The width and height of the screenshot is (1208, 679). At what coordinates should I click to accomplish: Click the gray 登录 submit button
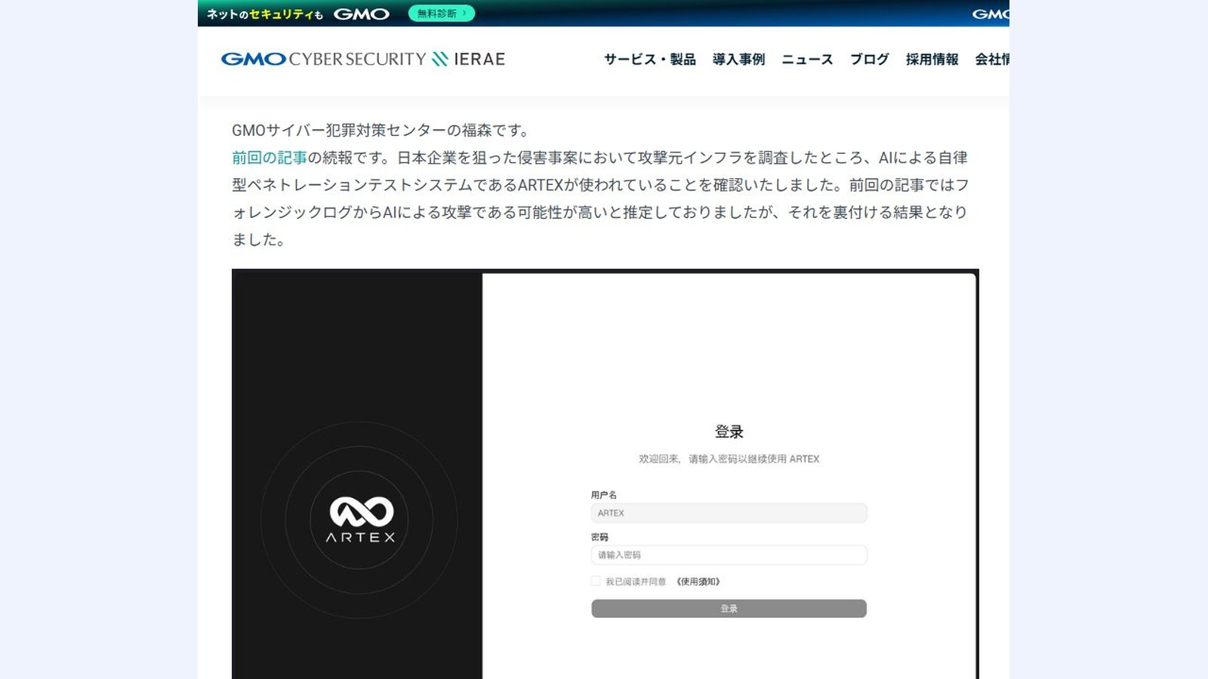pyautogui.click(x=729, y=609)
